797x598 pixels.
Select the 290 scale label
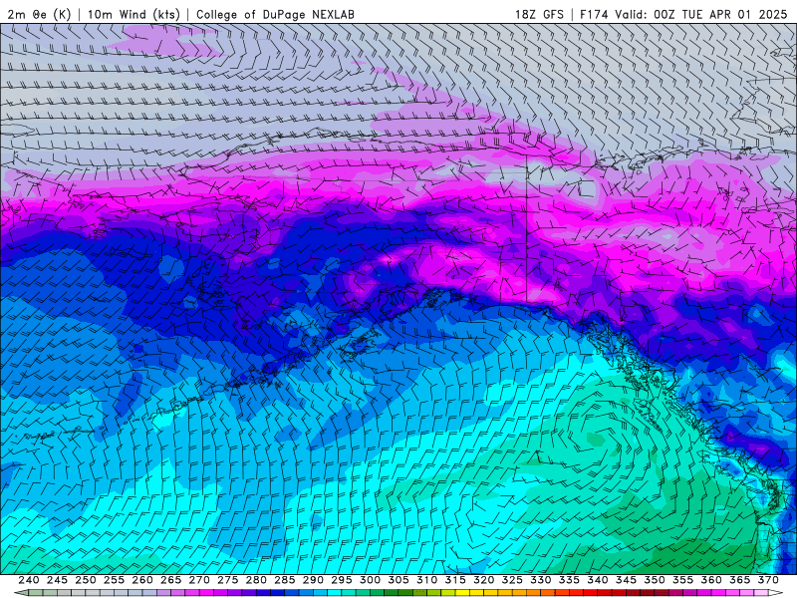click(313, 580)
